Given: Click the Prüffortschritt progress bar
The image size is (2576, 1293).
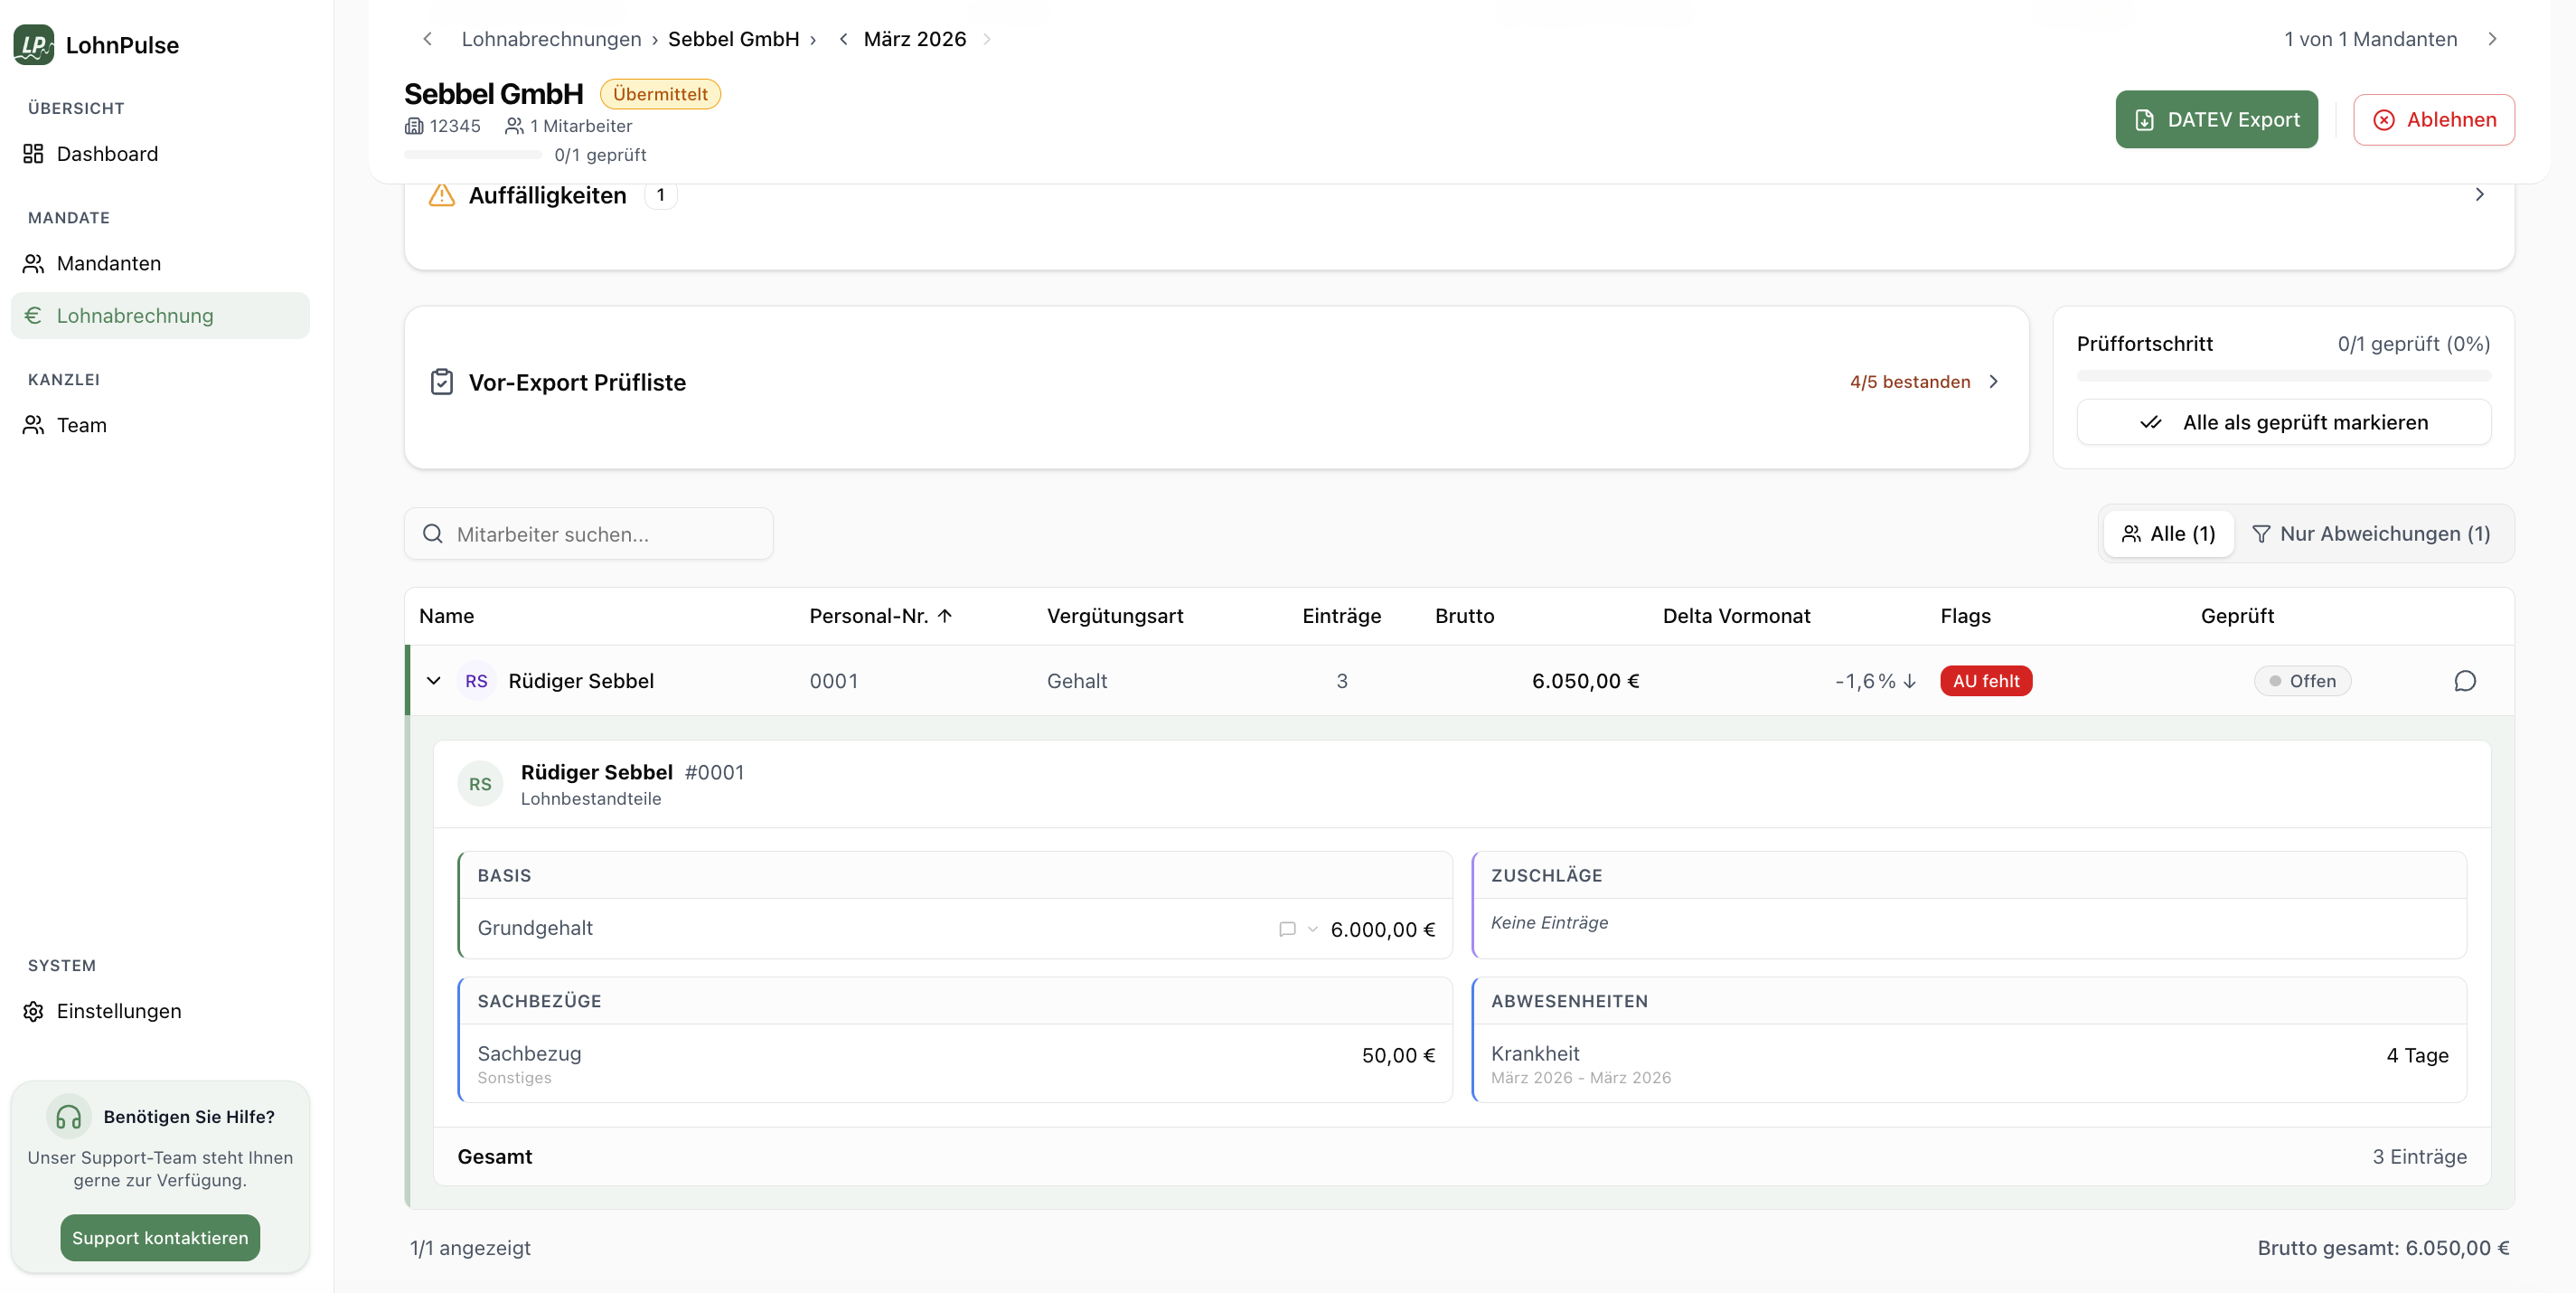Looking at the screenshot, I should 2283,377.
